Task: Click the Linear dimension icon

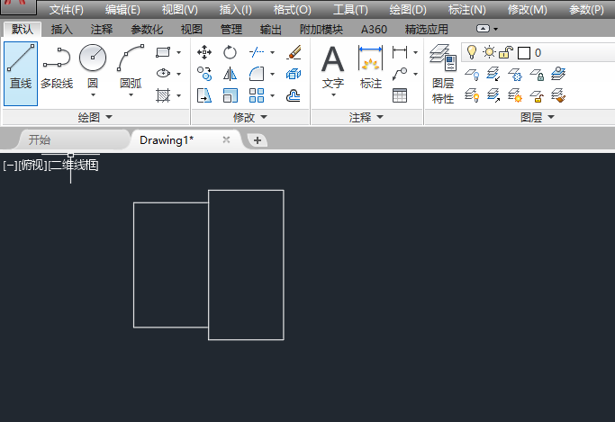Action: pyautogui.click(x=400, y=51)
